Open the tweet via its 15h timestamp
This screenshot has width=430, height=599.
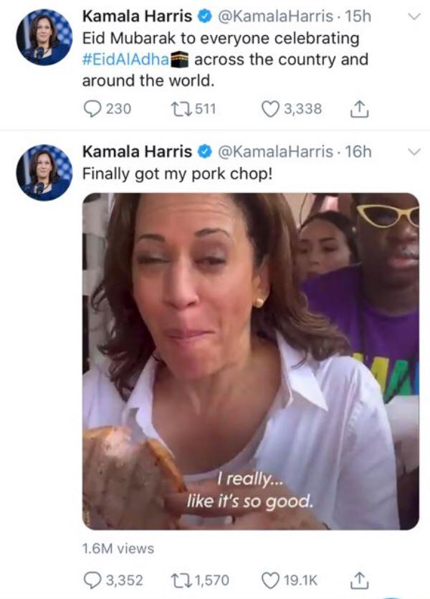coord(359,16)
